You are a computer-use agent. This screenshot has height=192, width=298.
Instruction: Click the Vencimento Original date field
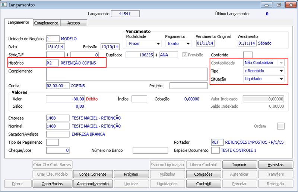206,43
